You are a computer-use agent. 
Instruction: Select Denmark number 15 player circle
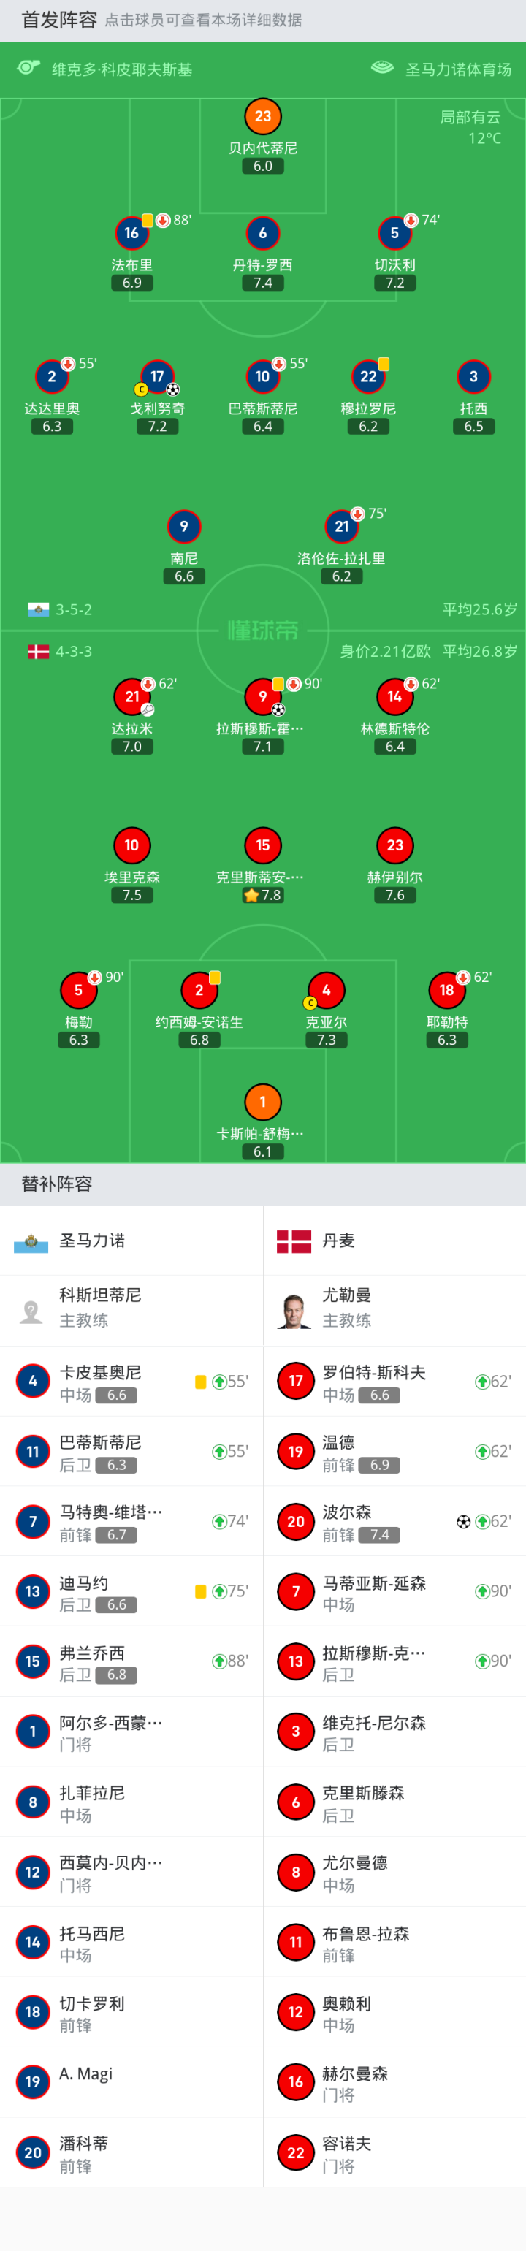click(x=263, y=845)
